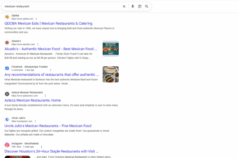Click 'Uncle Julio's' site name above its URL

click(x=18, y=118)
